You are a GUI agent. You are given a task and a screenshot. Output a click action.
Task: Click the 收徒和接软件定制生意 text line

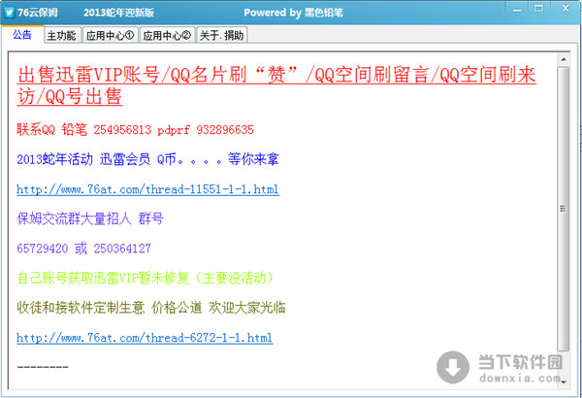[x=149, y=308]
